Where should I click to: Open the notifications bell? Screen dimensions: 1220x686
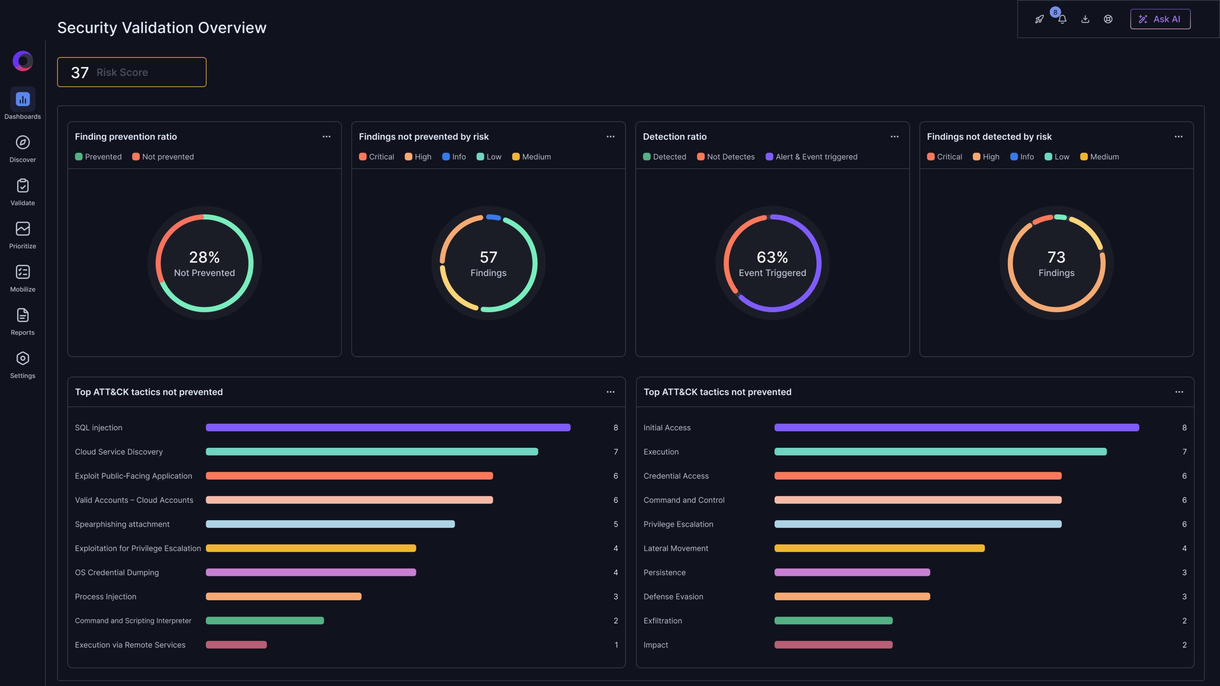[x=1062, y=20]
